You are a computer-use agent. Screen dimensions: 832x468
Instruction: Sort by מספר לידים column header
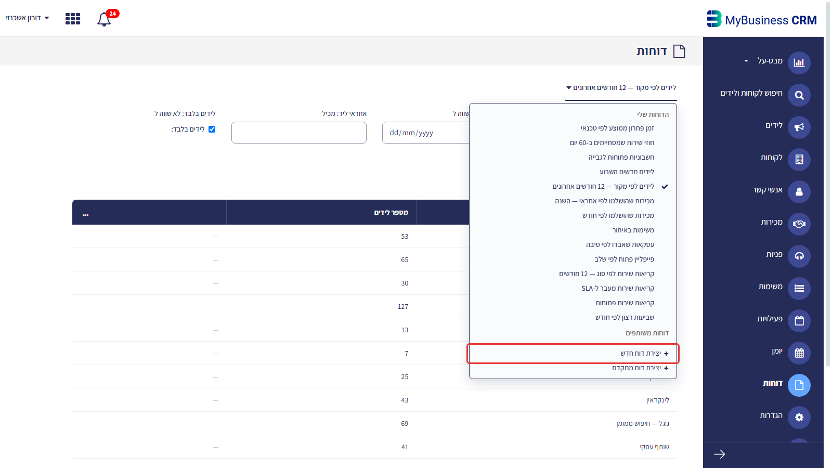tap(391, 212)
